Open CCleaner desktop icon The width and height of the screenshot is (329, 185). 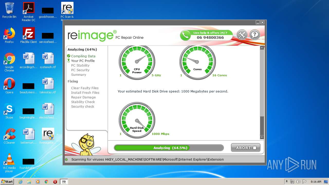coord(9,136)
